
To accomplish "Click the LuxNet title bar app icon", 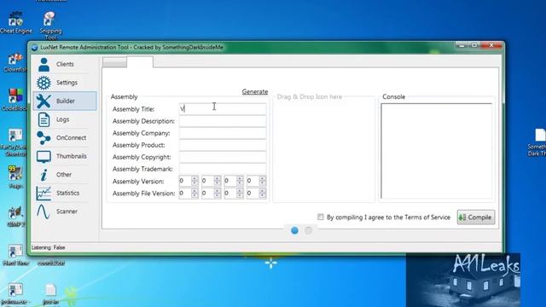I will point(34,48).
